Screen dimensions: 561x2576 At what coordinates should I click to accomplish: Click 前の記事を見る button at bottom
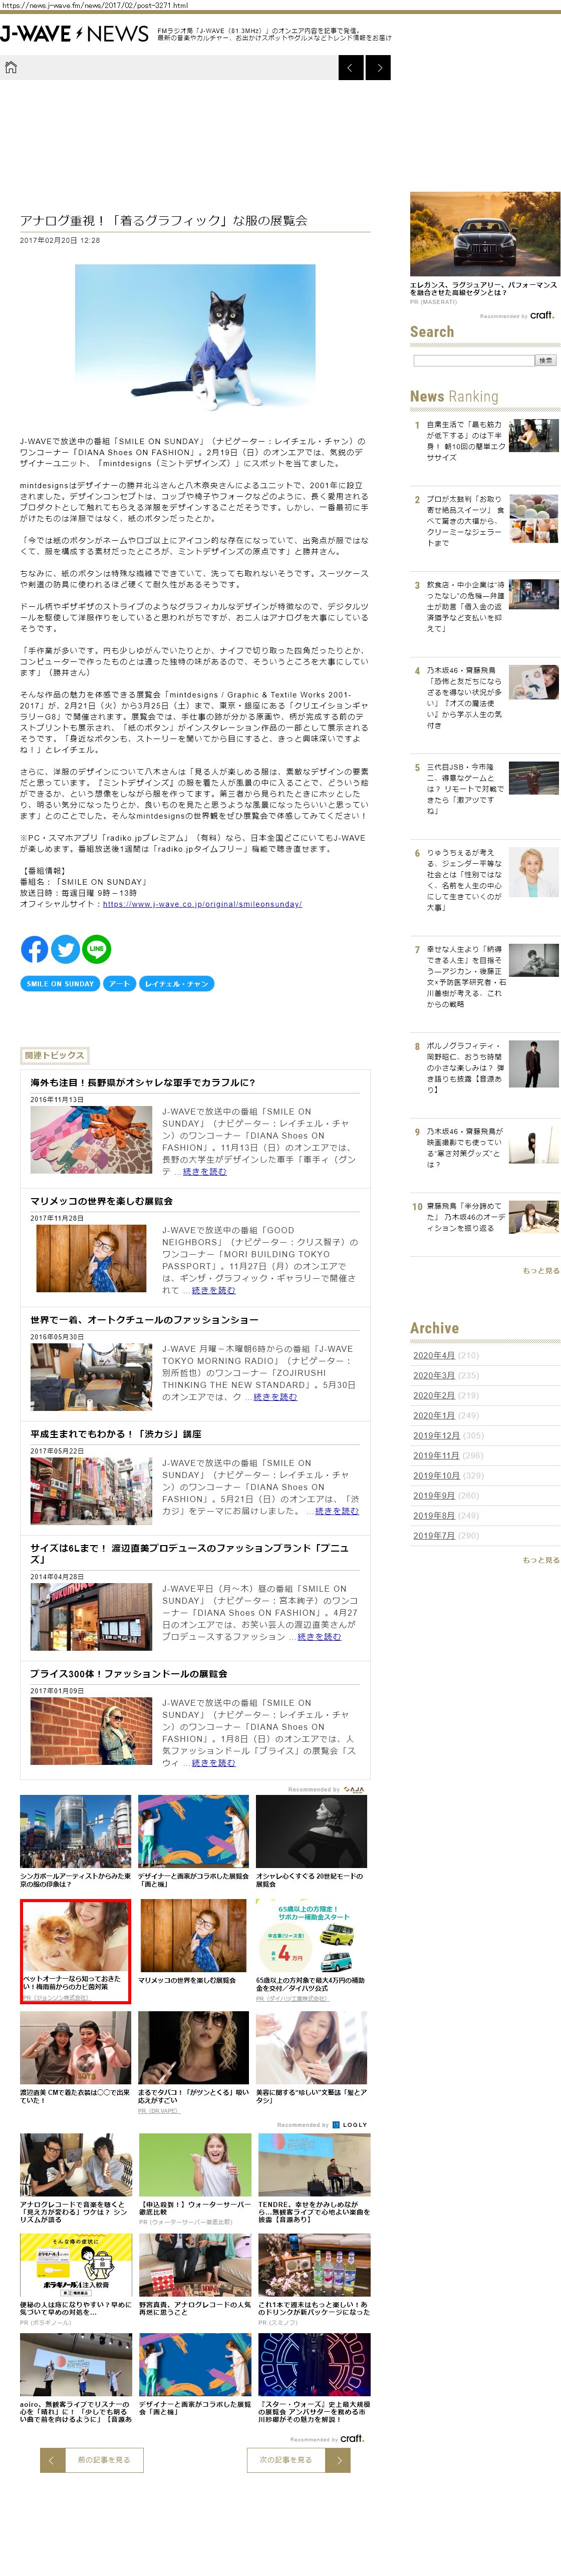92,2459
